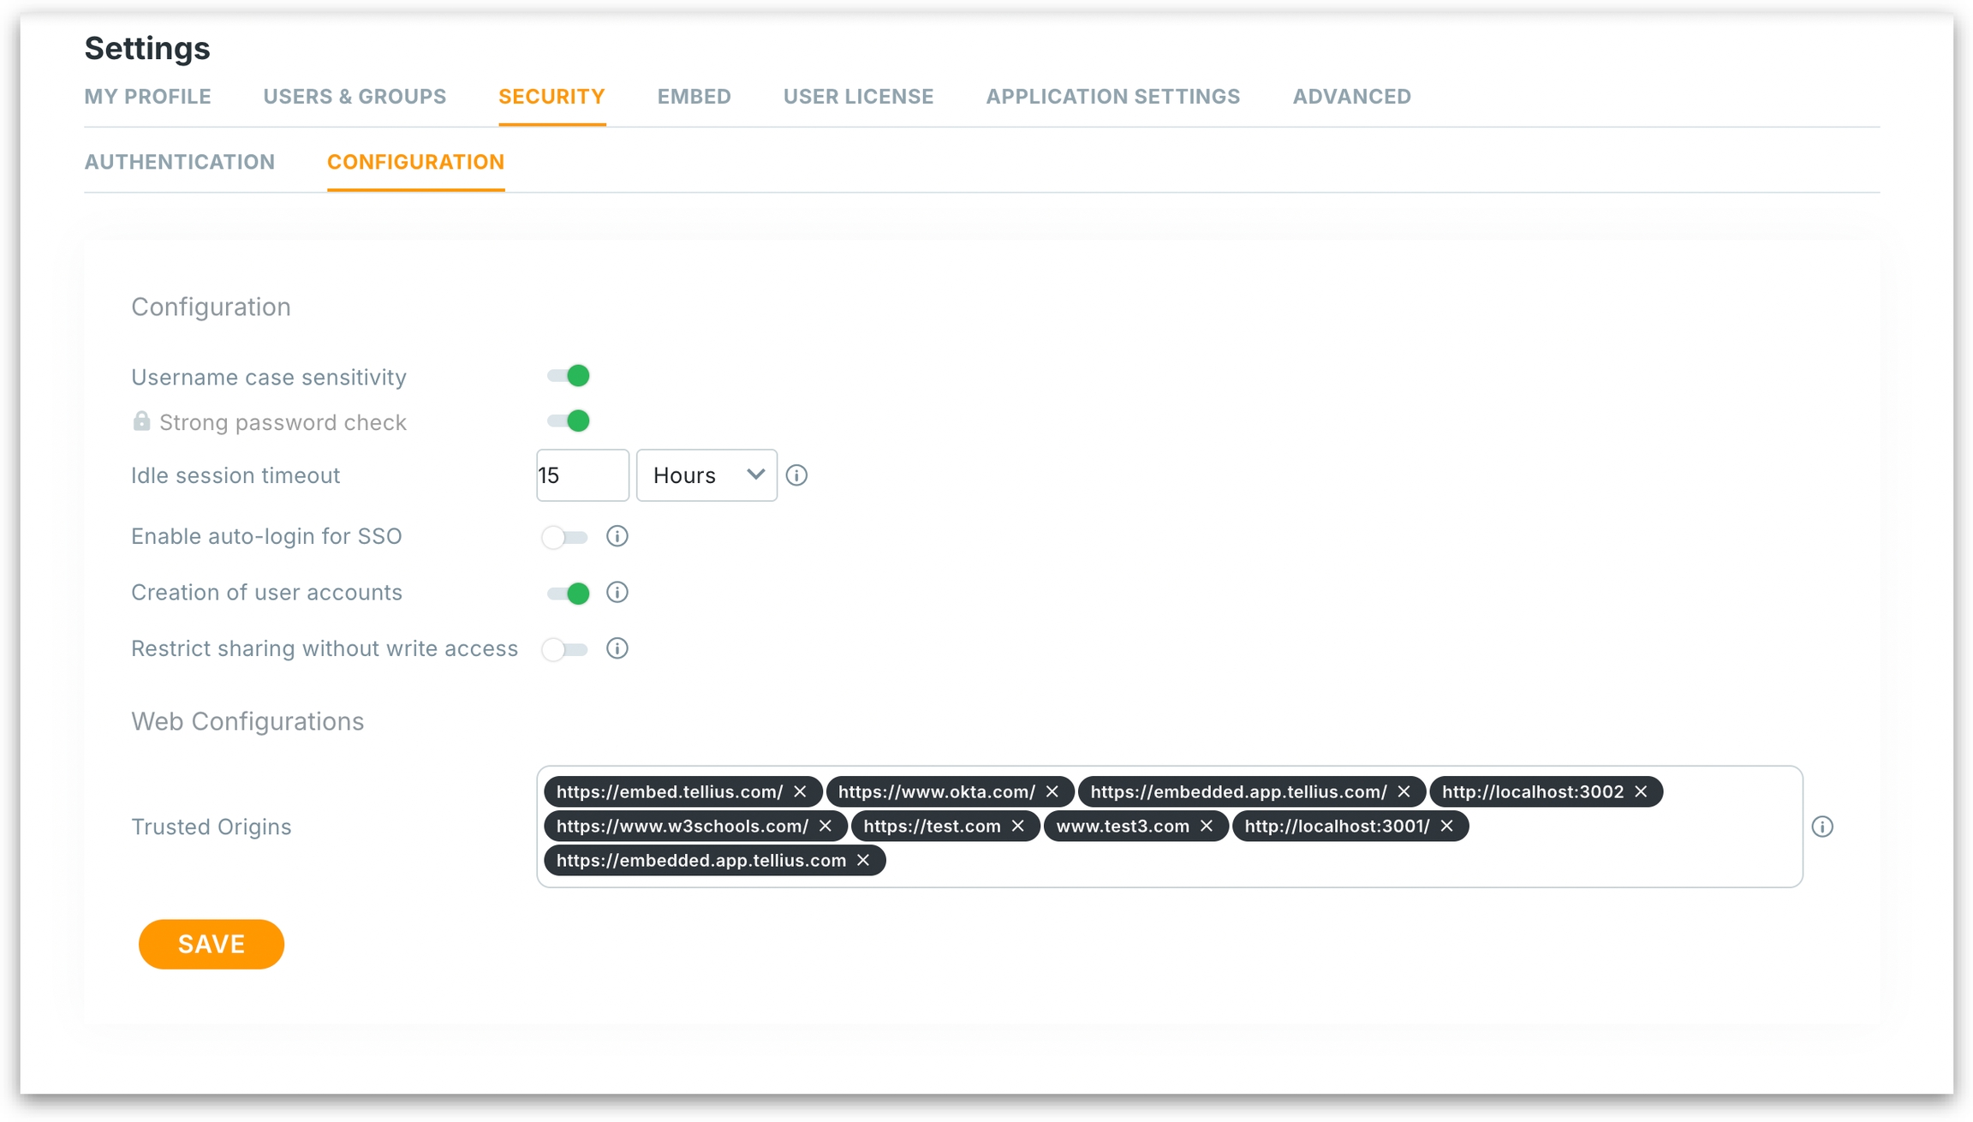Remove https://www.okta.com/ origin tag
This screenshot has height=1122, width=1973.
click(x=1052, y=791)
